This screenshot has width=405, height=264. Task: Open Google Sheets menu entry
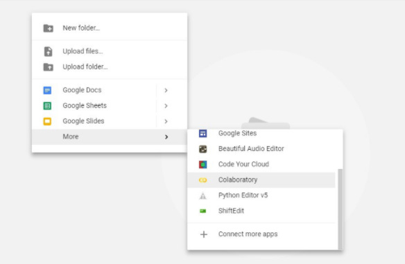click(110, 105)
